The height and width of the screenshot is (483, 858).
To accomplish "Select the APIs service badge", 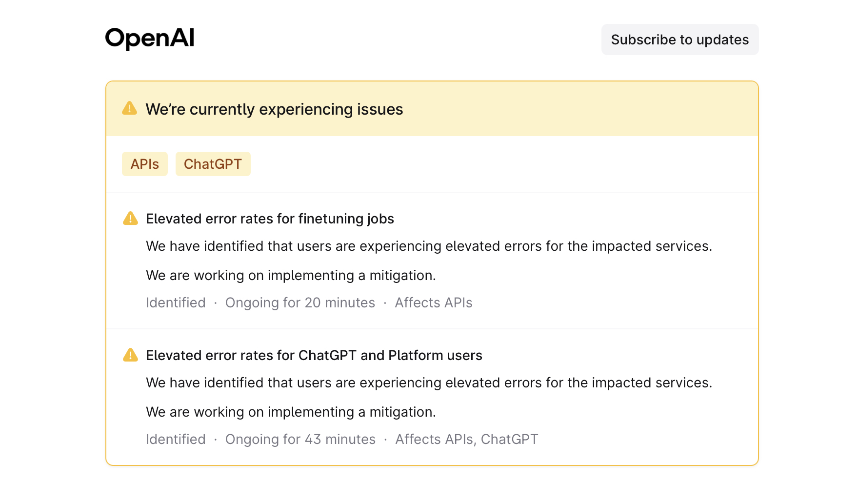I will (145, 164).
